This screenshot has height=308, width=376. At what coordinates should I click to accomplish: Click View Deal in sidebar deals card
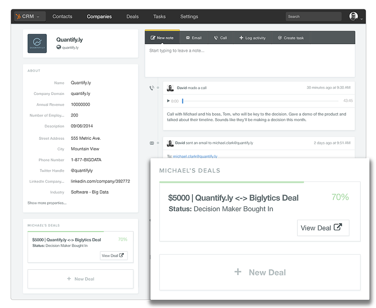(x=114, y=255)
